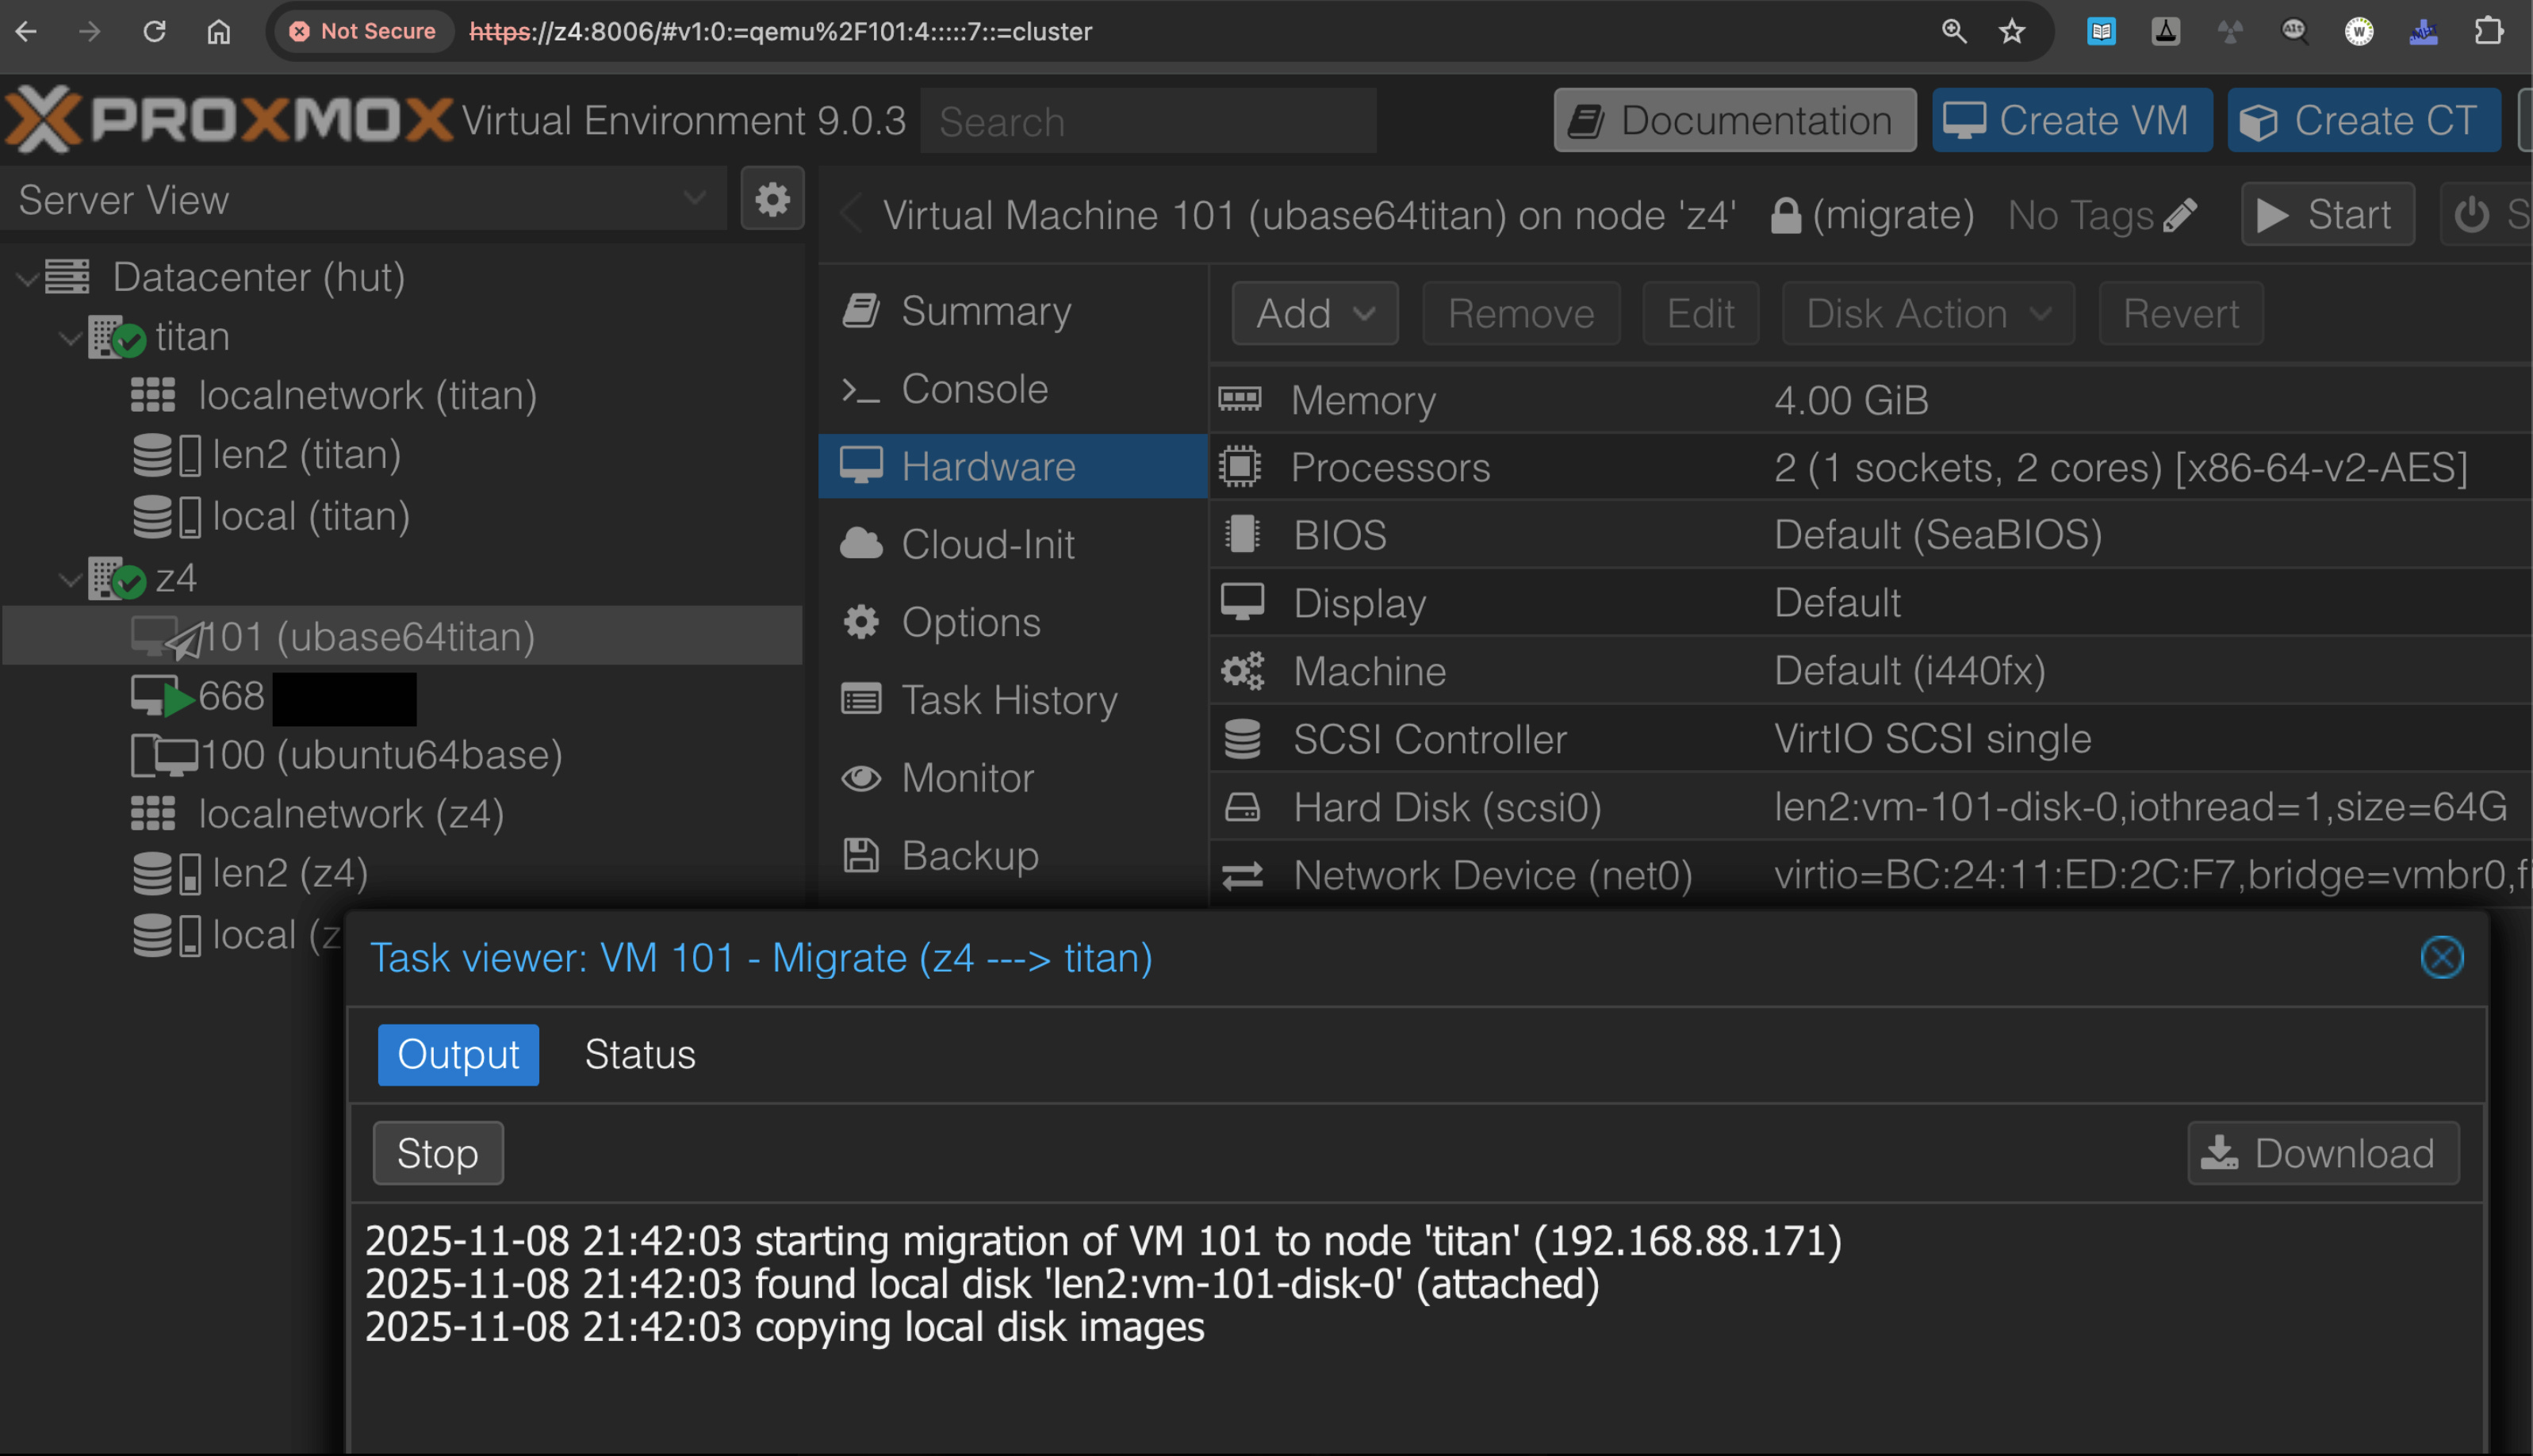This screenshot has width=2533, height=1456.
Task: Click the pencil icon to edit tags
Action: coord(2180,214)
